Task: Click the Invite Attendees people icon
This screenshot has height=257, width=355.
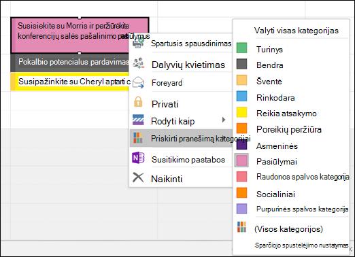Action: [138, 64]
